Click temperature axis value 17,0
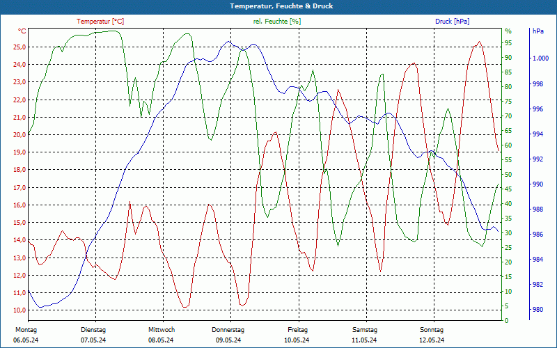 tap(20, 187)
